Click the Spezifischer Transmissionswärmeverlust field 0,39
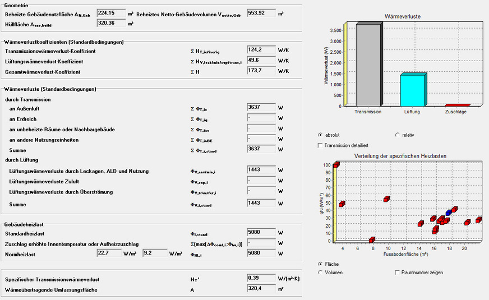Viewport: 489px width, 300px height. coord(261,279)
